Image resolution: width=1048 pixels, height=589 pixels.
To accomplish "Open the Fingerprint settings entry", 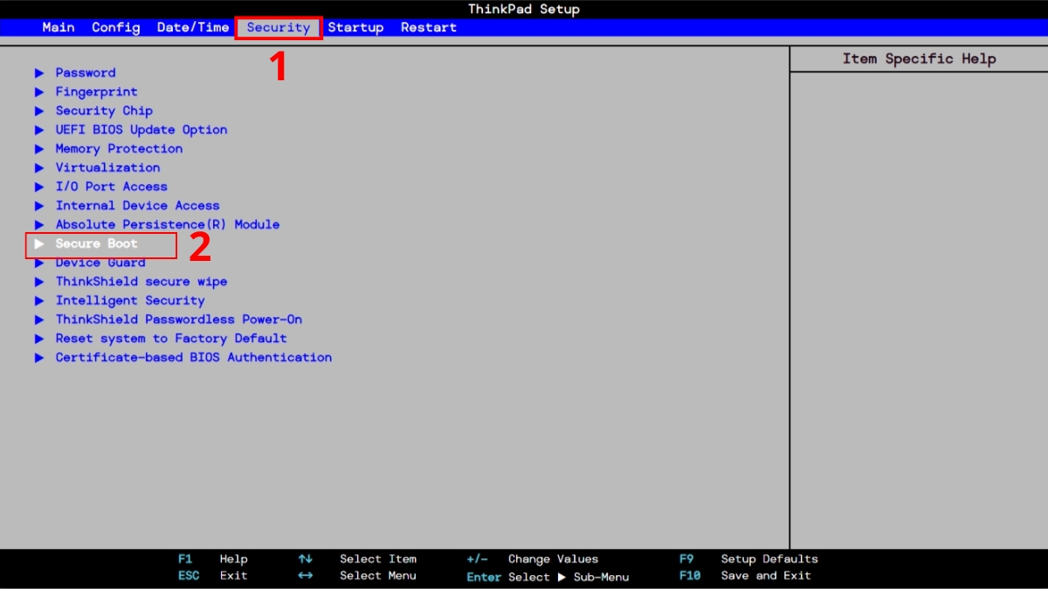I will pyautogui.click(x=96, y=92).
